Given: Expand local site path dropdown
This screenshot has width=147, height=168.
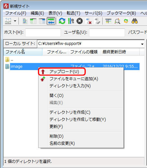Looking at the screenshot, I should pyautogui.click(x=142, y=44).
